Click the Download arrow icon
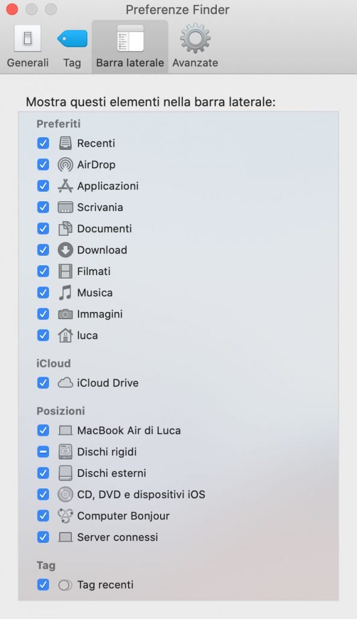The image size is (357, 619). pyautogui.click(x=65, y=250)
